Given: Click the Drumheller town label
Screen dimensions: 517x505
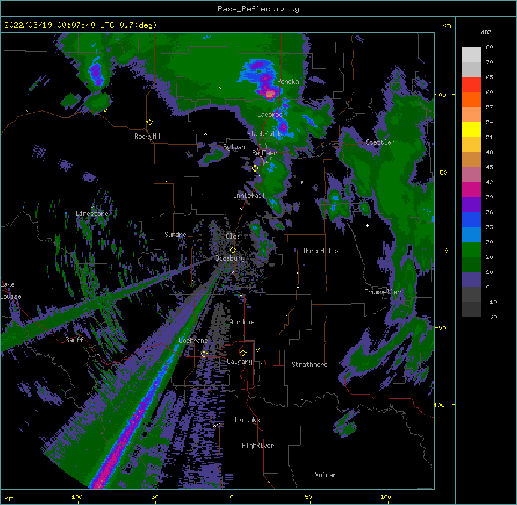Looking at the screenshot, I should pyautogui.click(x=383, y=292).
